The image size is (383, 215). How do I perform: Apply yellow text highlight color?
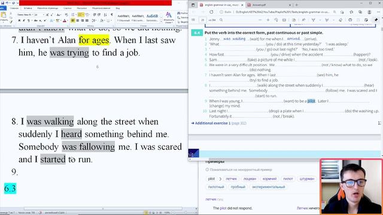57,21
